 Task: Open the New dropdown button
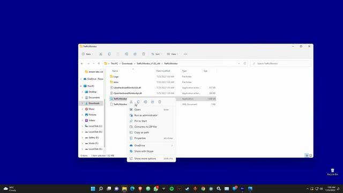point(87,54)
